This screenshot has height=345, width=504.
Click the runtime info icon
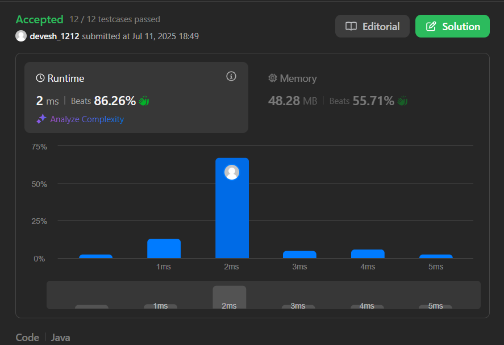point(231,76)
